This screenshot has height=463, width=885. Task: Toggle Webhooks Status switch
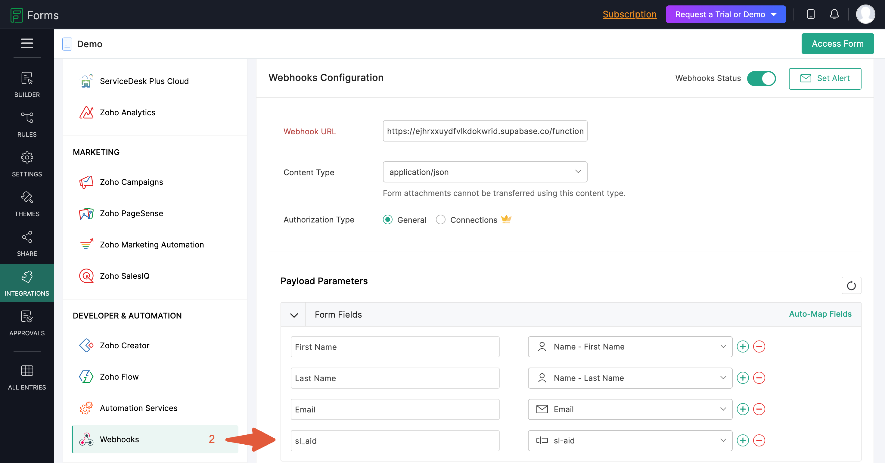(x=761, y=78)
